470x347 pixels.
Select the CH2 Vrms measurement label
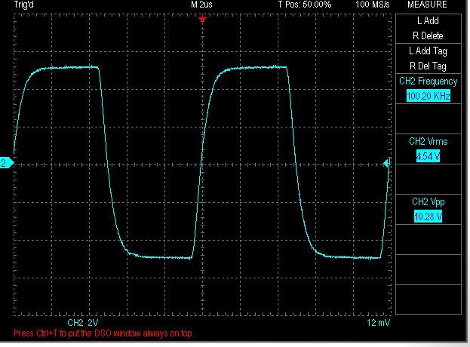[x=428, y=141]
